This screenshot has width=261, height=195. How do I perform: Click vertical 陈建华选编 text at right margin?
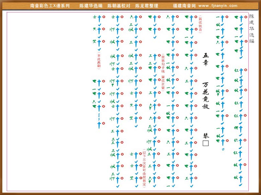point(252,29)
